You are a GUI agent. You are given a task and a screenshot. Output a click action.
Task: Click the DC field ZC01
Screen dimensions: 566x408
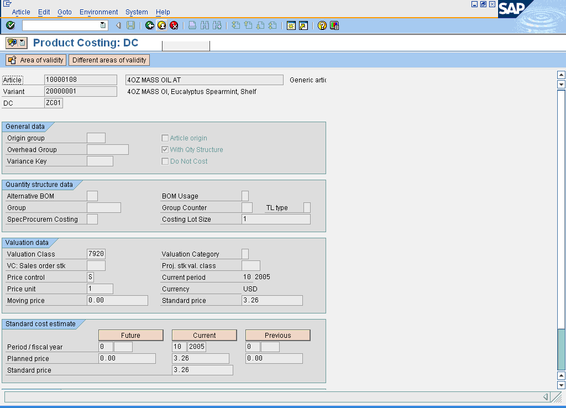click(x=54, y=103)
